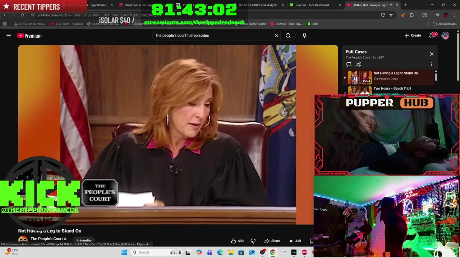The image size is (460, 258).
Task: Bookmark this page with the star
Action: tap(391, 15)
